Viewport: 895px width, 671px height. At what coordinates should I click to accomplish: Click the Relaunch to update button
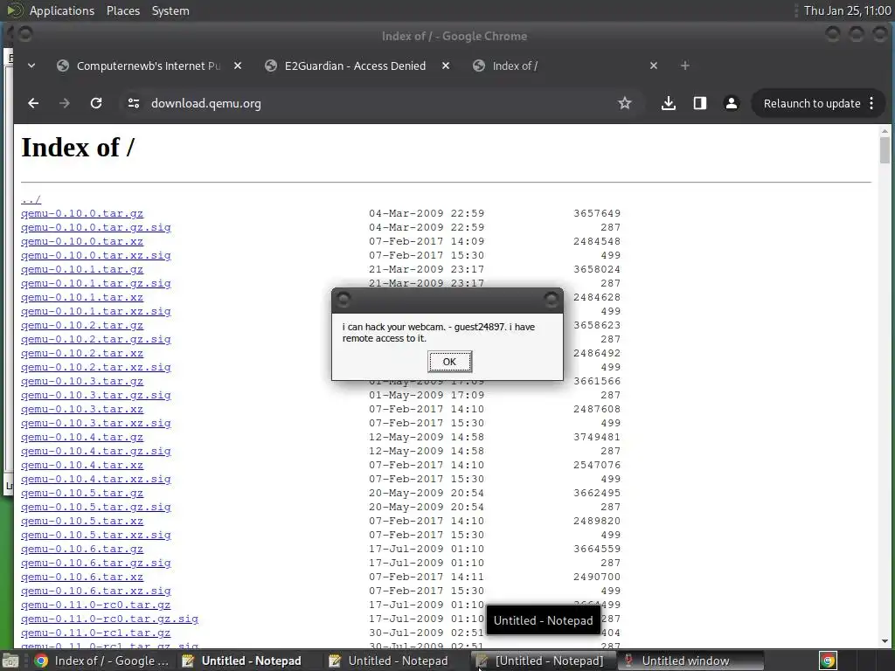pos(812,103)
